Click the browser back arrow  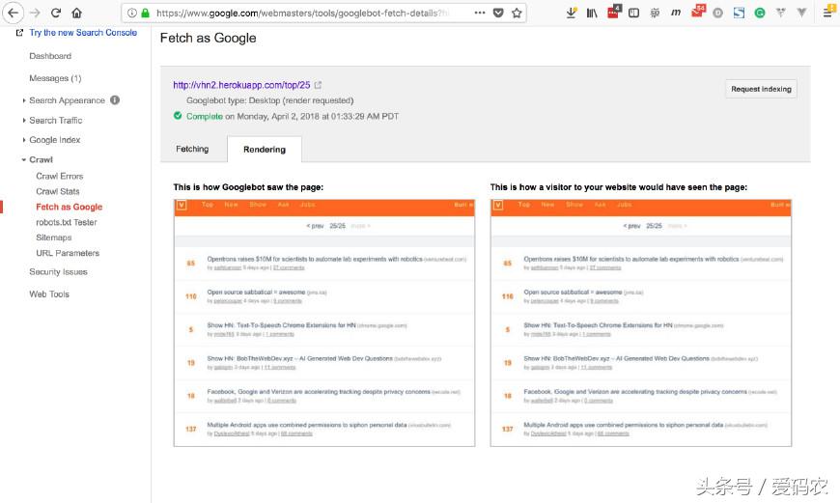(13, 13)
